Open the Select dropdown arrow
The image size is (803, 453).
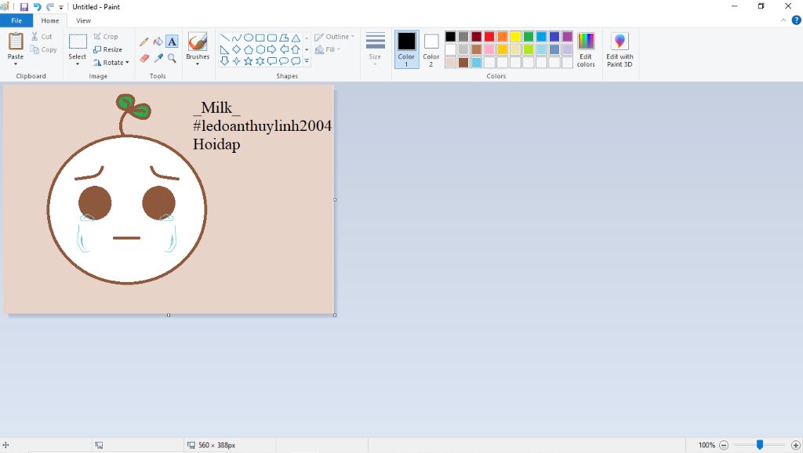pos(78,64)
